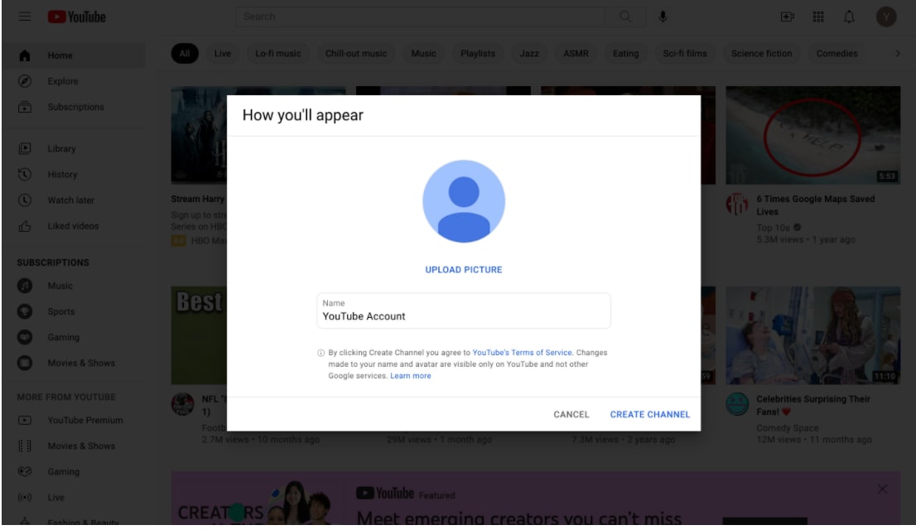The height and width of the screenshot is (530, 916).
Task: Select the Science fiction chip
Action: click(761, 53)
